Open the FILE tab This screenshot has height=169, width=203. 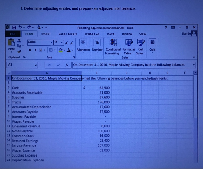13,34
